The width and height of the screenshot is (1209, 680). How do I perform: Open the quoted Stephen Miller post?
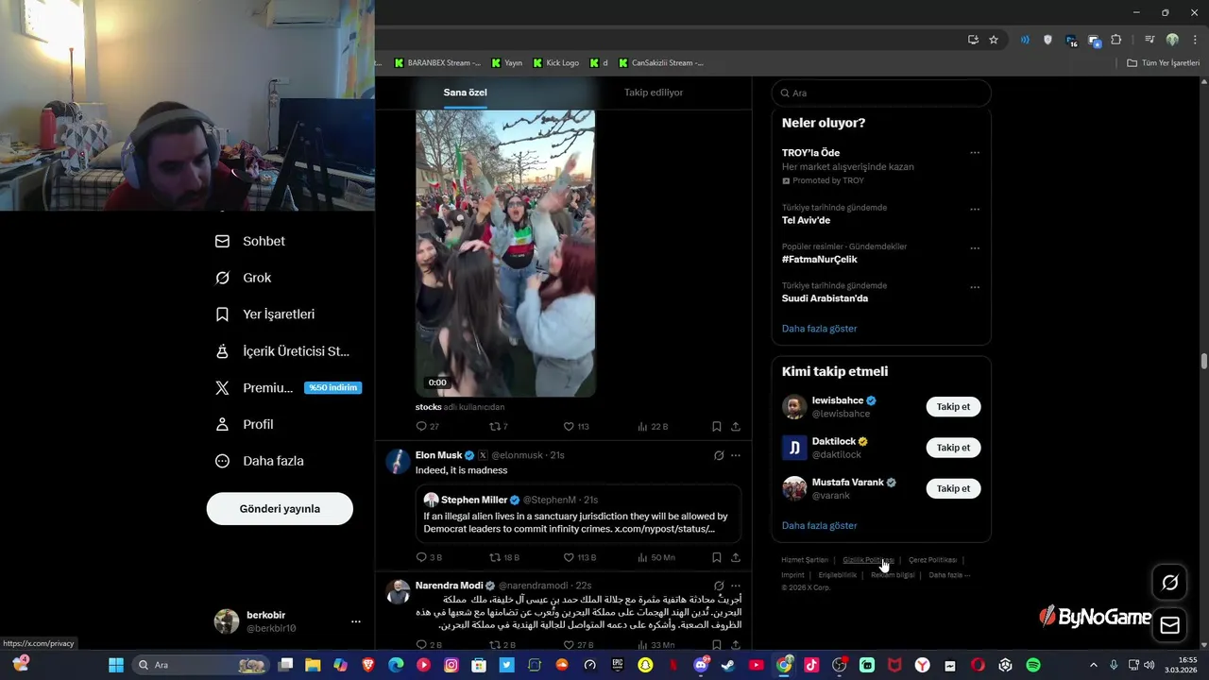click(578, 514)
